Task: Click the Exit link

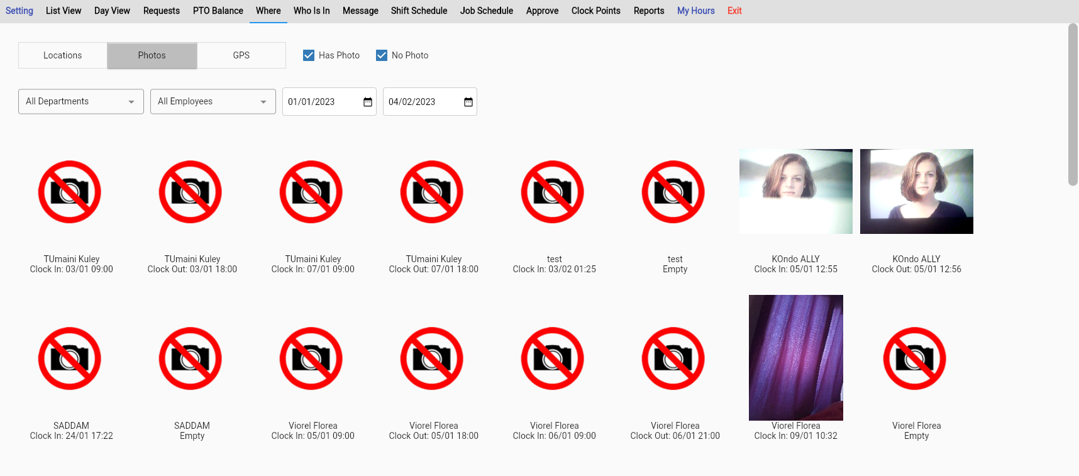Action: 734,11
